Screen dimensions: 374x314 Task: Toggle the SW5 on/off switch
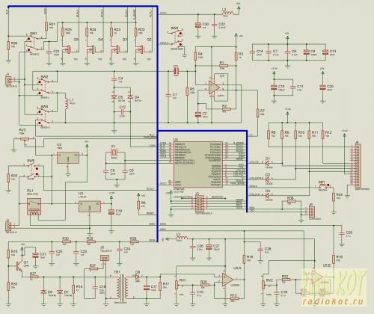[x=34, y=170]
